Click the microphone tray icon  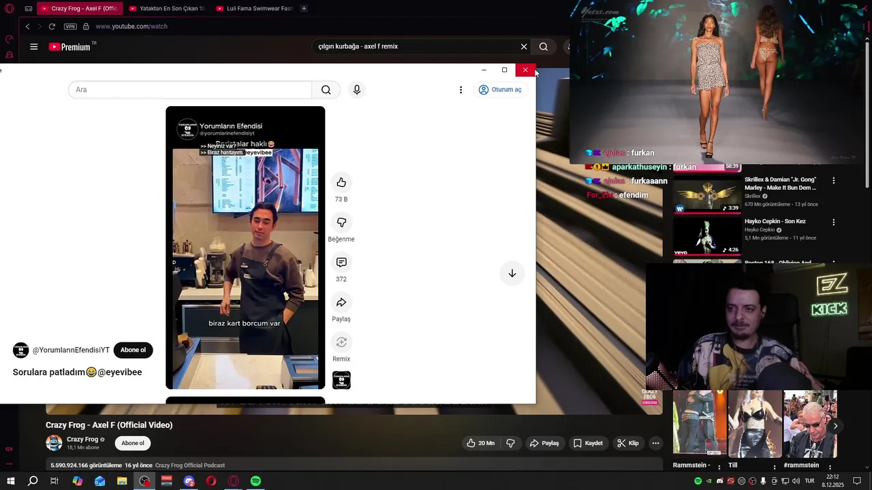763,481
